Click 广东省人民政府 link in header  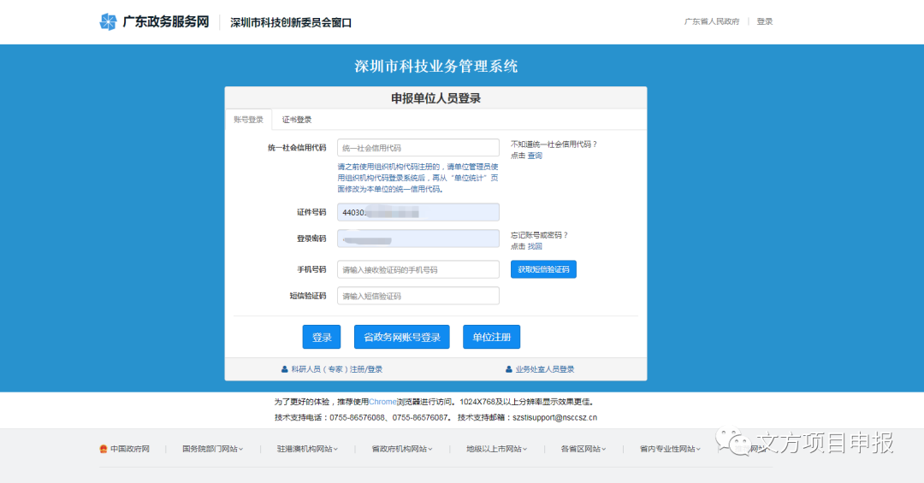click(x=711, y=21)
